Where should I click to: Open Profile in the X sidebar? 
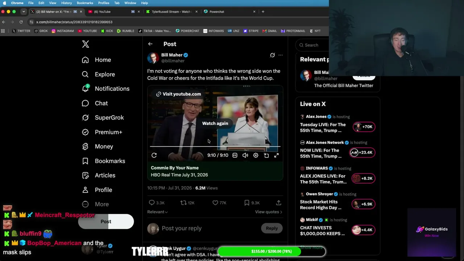(97, 190)
